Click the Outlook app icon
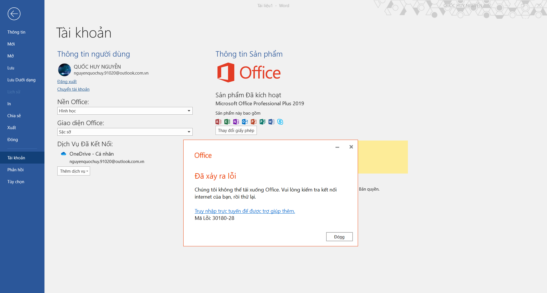 coord(245,122)
